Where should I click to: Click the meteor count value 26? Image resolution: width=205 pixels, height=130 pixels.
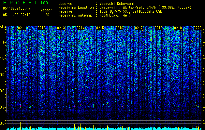(x=47, y=15)
